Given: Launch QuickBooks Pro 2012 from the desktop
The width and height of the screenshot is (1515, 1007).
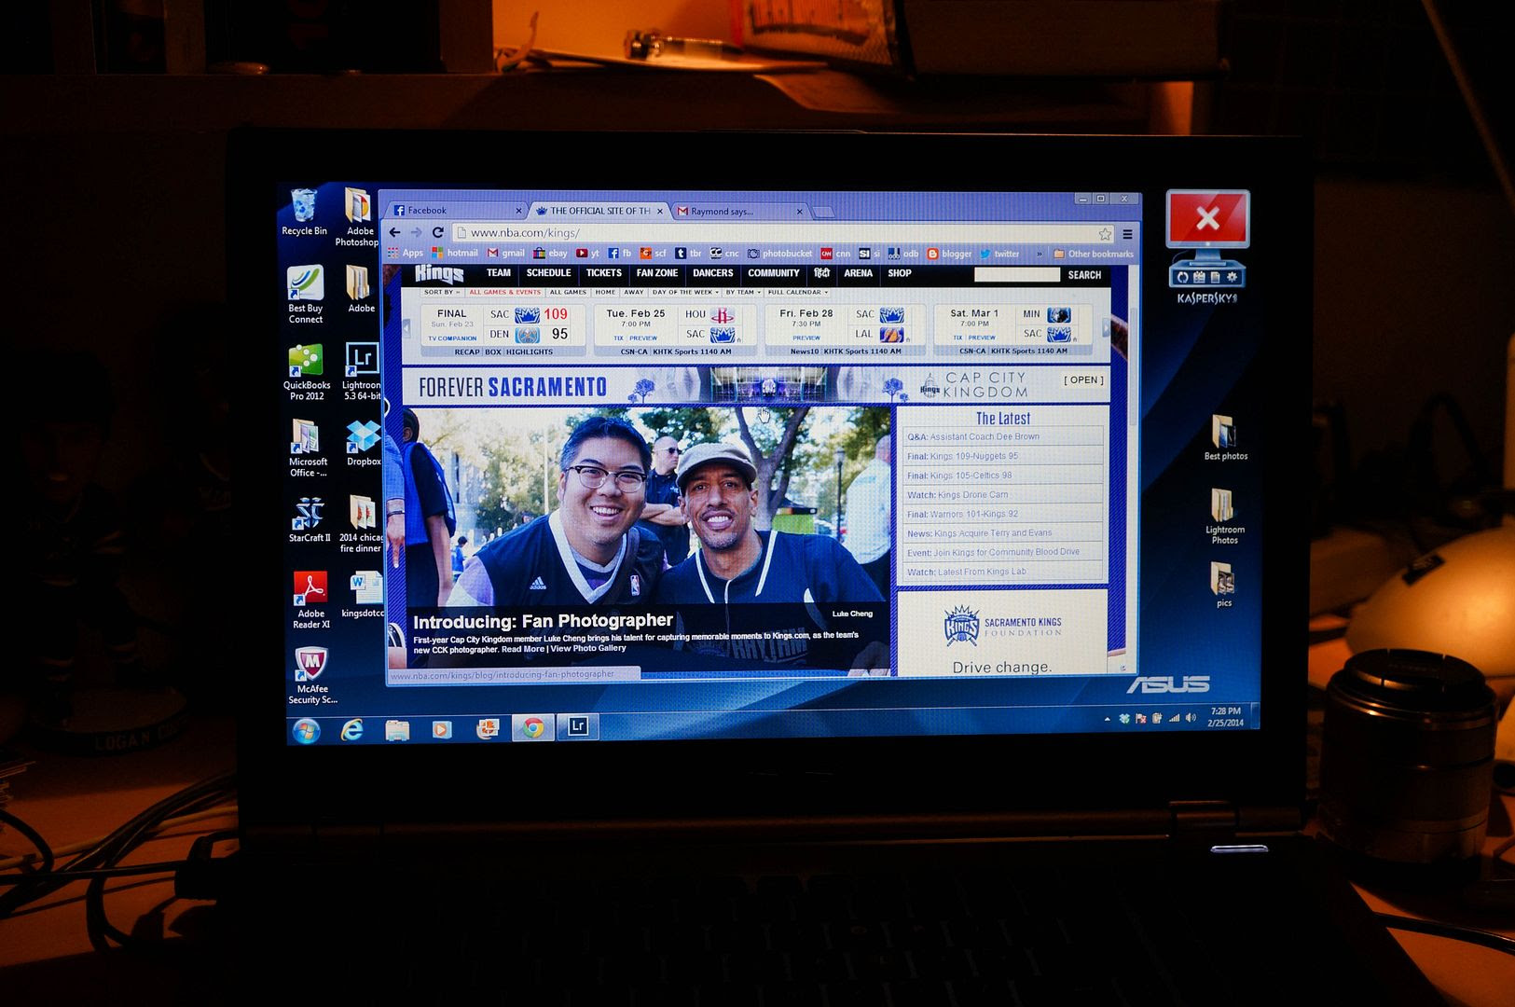Looking at the screenshot, I should click(x=307, y=373).
